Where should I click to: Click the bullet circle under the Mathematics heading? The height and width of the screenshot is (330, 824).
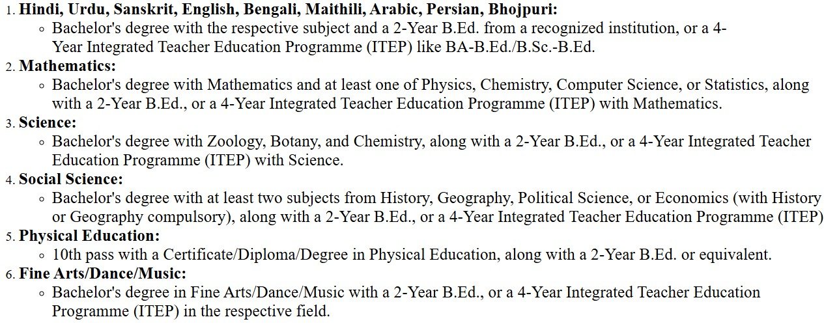[x=42, y=85]
